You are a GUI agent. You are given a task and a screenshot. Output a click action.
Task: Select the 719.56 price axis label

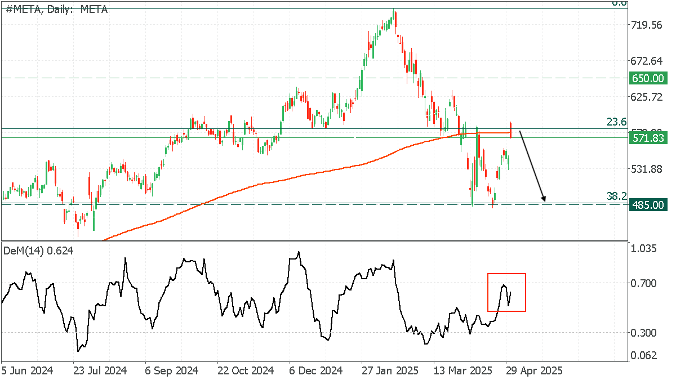point(647,25)
